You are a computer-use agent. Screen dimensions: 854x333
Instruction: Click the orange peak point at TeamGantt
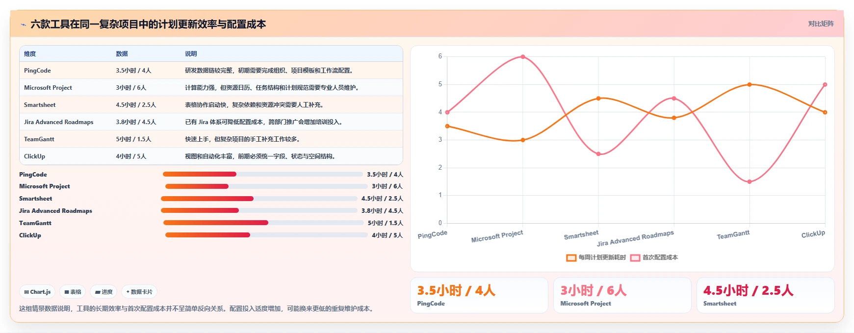point(750,85)
